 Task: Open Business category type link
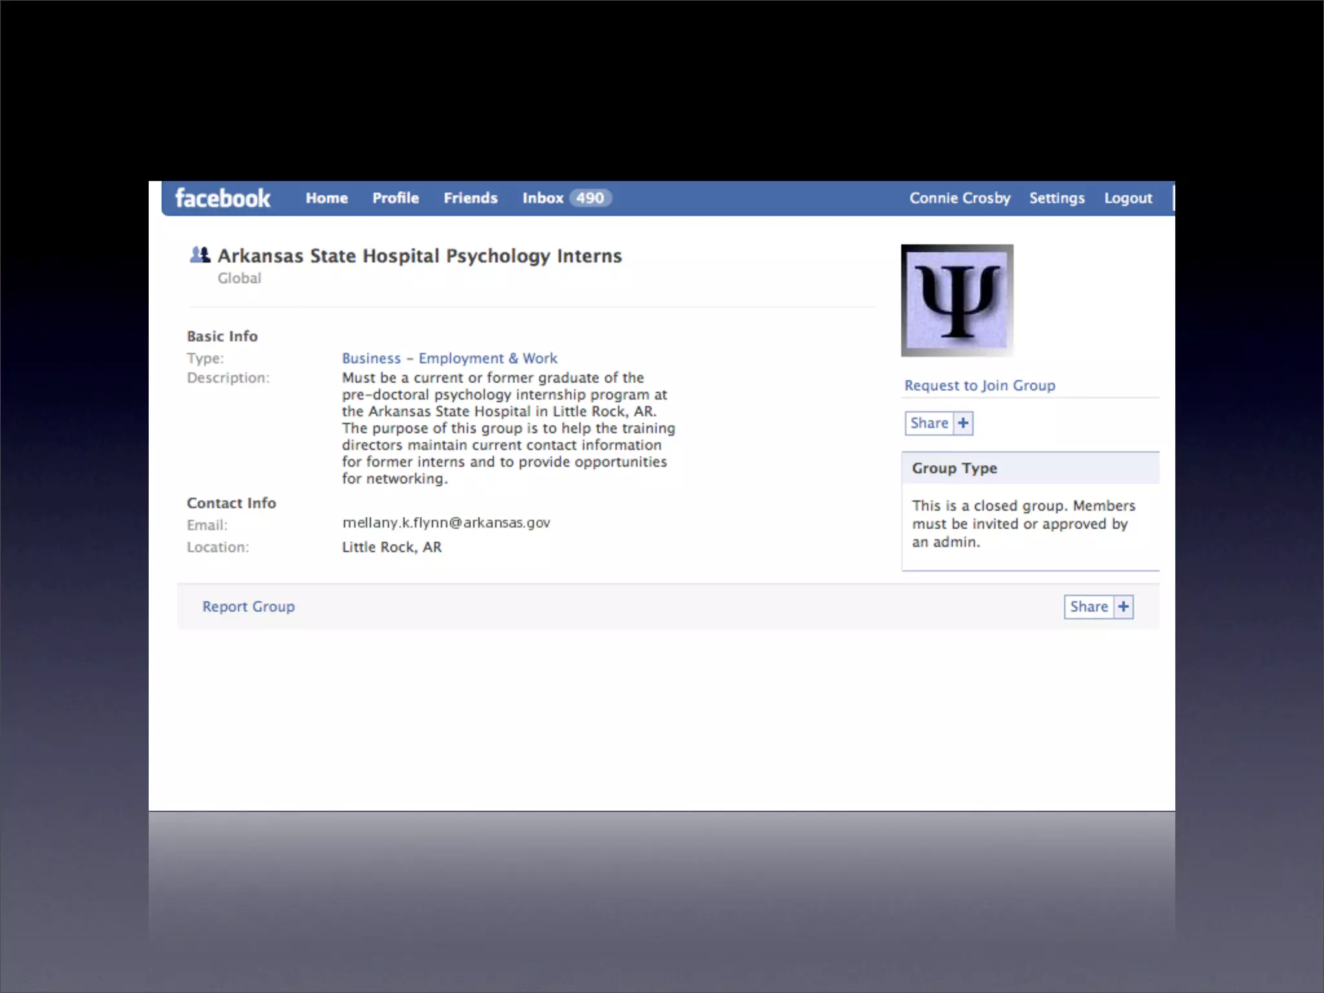[x=371, y=359]
